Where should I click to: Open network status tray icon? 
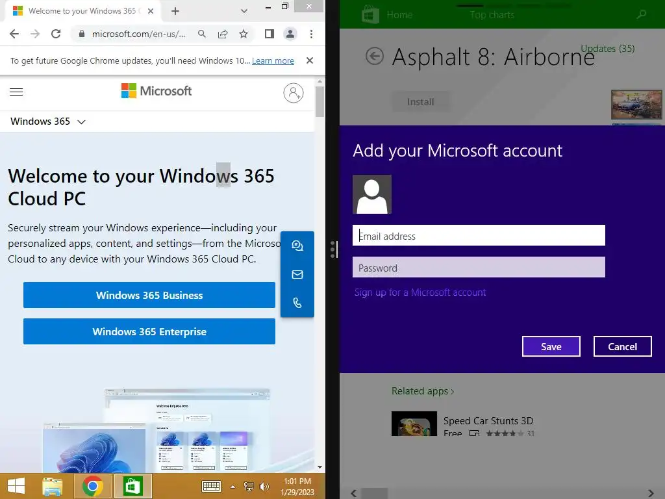click(249, 486)
